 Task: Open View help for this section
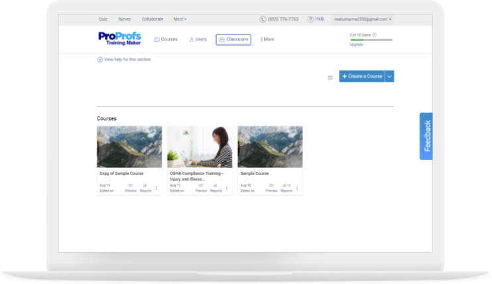click(x=124, y=59)
